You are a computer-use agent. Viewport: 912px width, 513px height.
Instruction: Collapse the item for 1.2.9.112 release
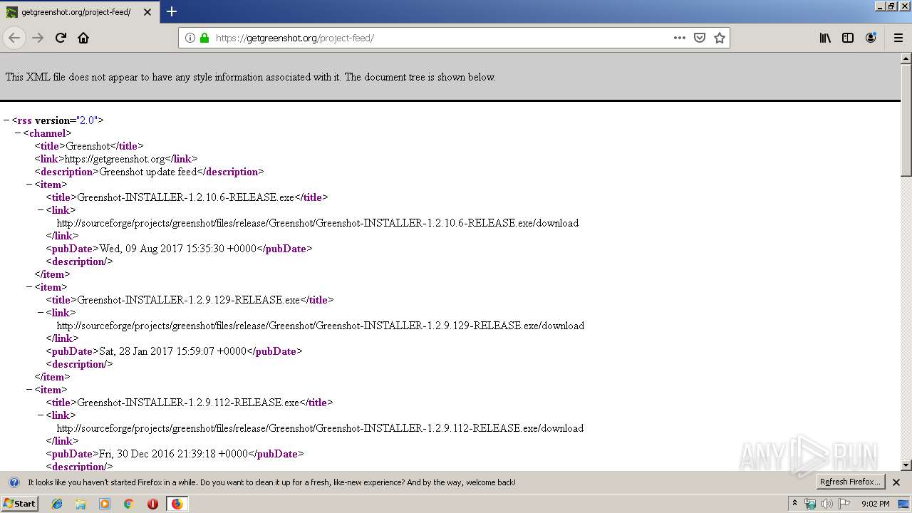tap(29, 390)
